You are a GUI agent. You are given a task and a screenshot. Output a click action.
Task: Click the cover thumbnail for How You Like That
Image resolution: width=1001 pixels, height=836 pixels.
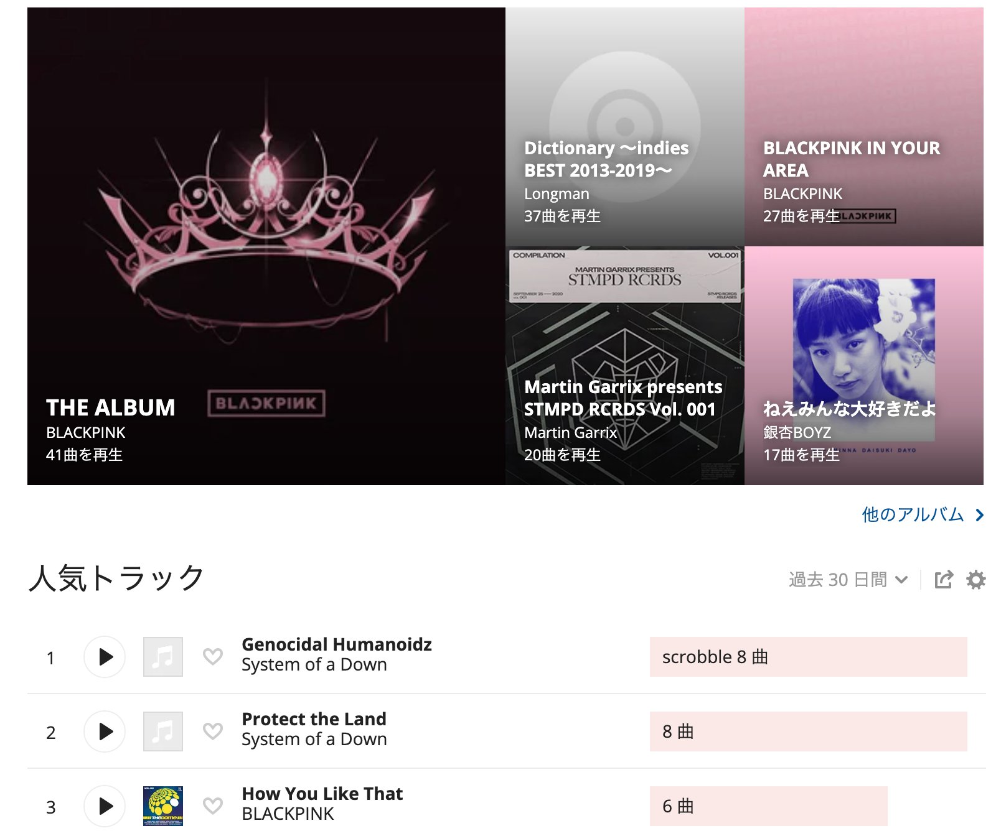click(x=163, y=806)
